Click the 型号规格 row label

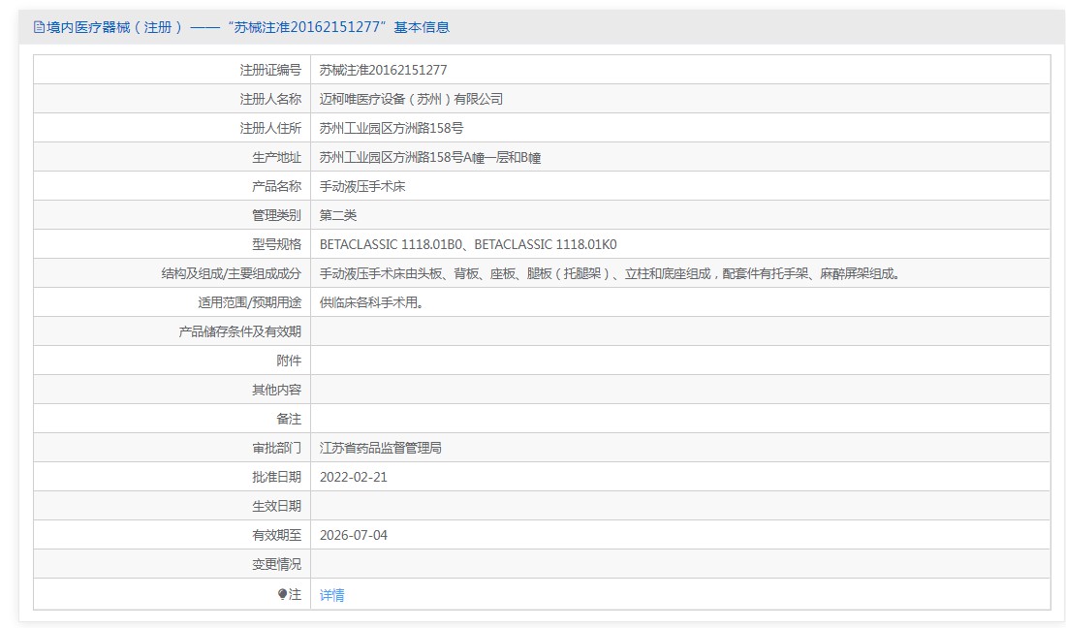[x=277, y=244]
